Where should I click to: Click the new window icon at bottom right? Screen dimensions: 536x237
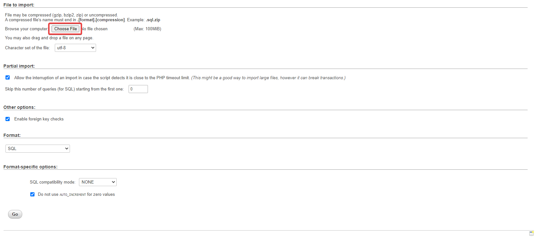click(531, 233)
